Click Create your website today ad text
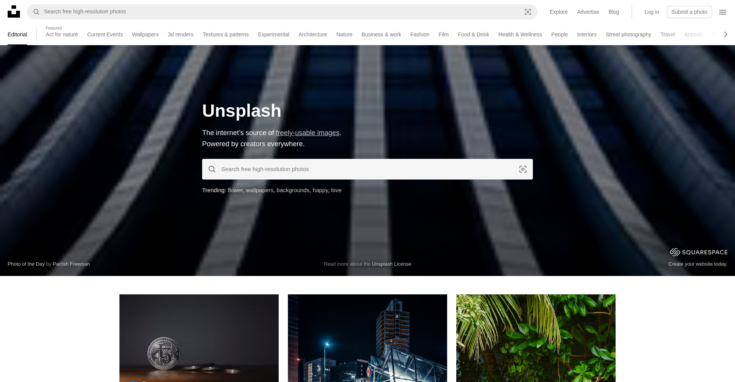This screenshot has height=382, width=735. pos(697,264)
